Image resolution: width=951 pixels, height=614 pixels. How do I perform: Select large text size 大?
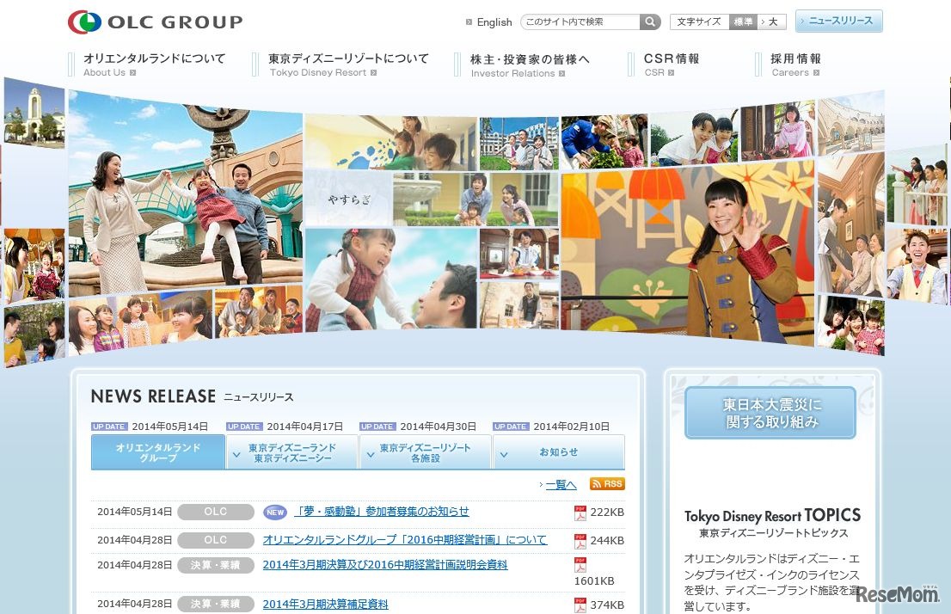click(772, 21)
